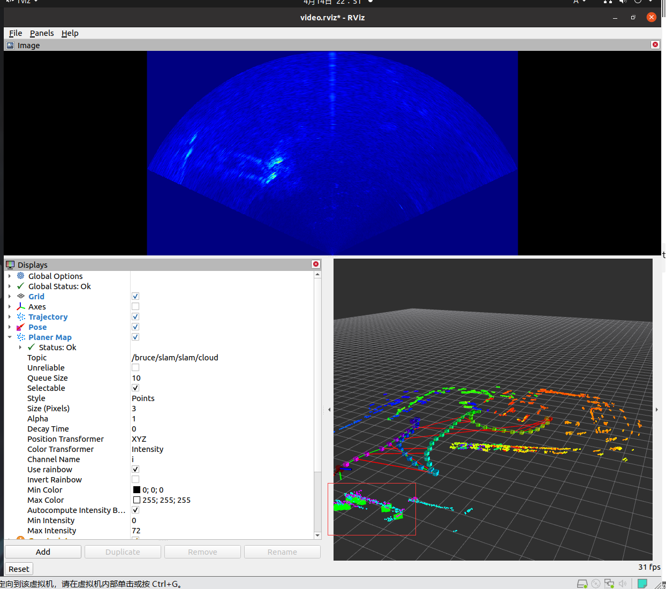Click the VM network adapter status icon
This screenshot has width=666, height=589.
tap(609, 584)
